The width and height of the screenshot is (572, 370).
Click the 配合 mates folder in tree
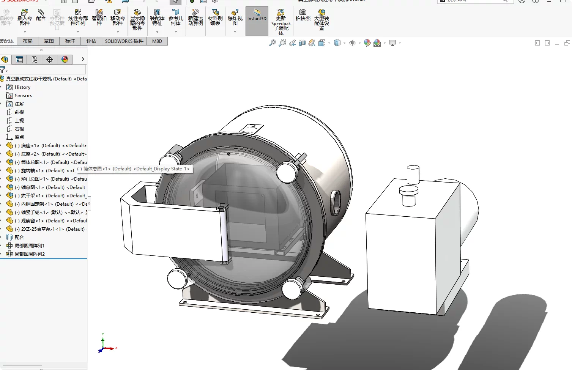[16, 238]
